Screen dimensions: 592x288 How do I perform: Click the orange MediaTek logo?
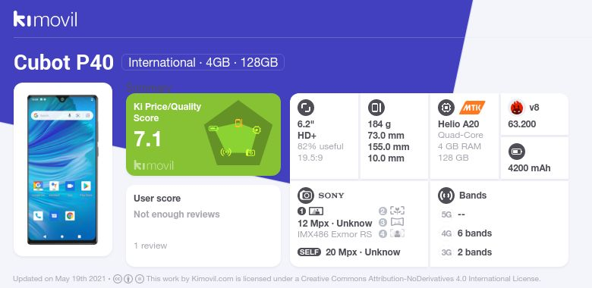tap(472, 108)
